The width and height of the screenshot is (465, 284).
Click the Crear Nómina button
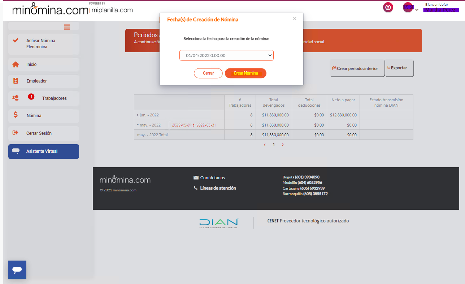[x=245, y=73]
